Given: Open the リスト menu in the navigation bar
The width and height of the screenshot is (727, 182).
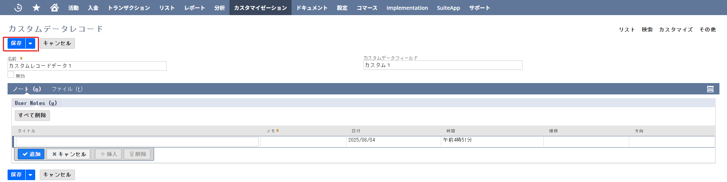Looking at the screenshot, I should 167,8.
